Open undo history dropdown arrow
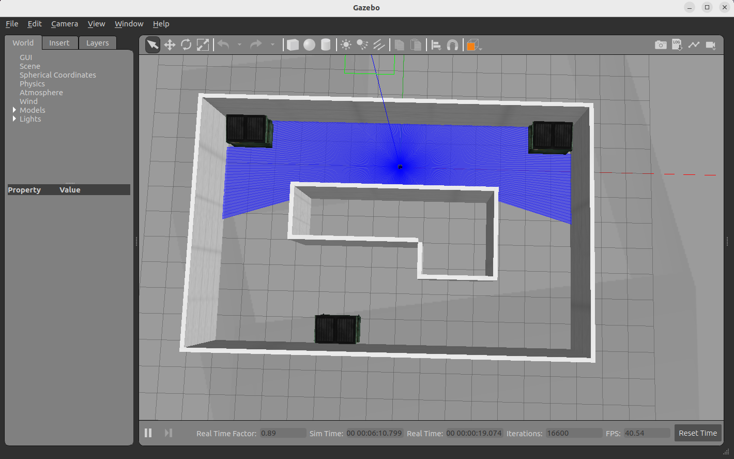Screen dimensions: 734x459 (x=239, y=45)
